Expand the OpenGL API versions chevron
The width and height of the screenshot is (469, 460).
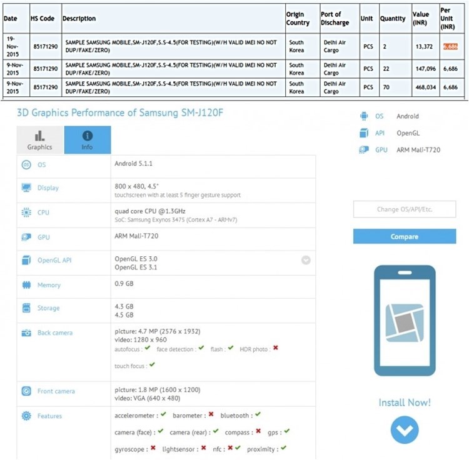306,261
